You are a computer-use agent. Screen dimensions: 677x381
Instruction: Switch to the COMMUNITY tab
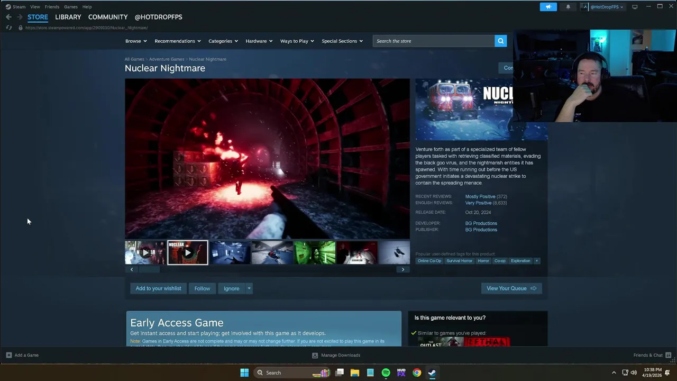(108, 17)
